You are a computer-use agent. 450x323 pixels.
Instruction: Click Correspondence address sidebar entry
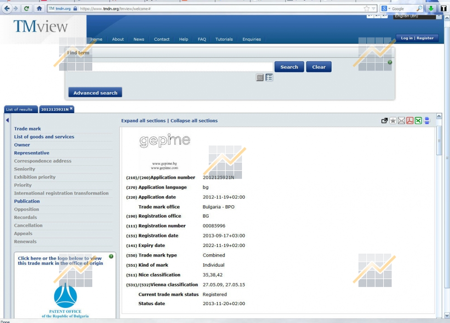coord(43,161)
